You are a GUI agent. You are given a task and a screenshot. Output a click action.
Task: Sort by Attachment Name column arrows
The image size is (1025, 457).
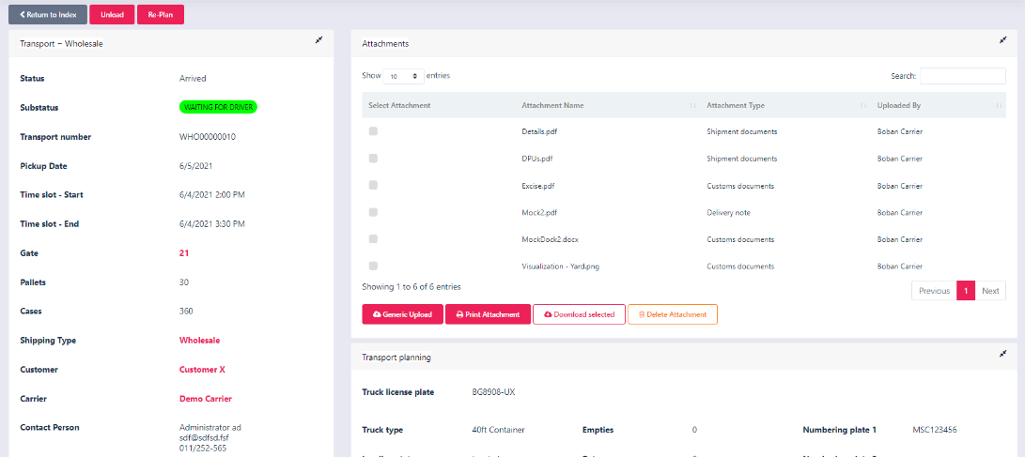(x=692, y=106)
